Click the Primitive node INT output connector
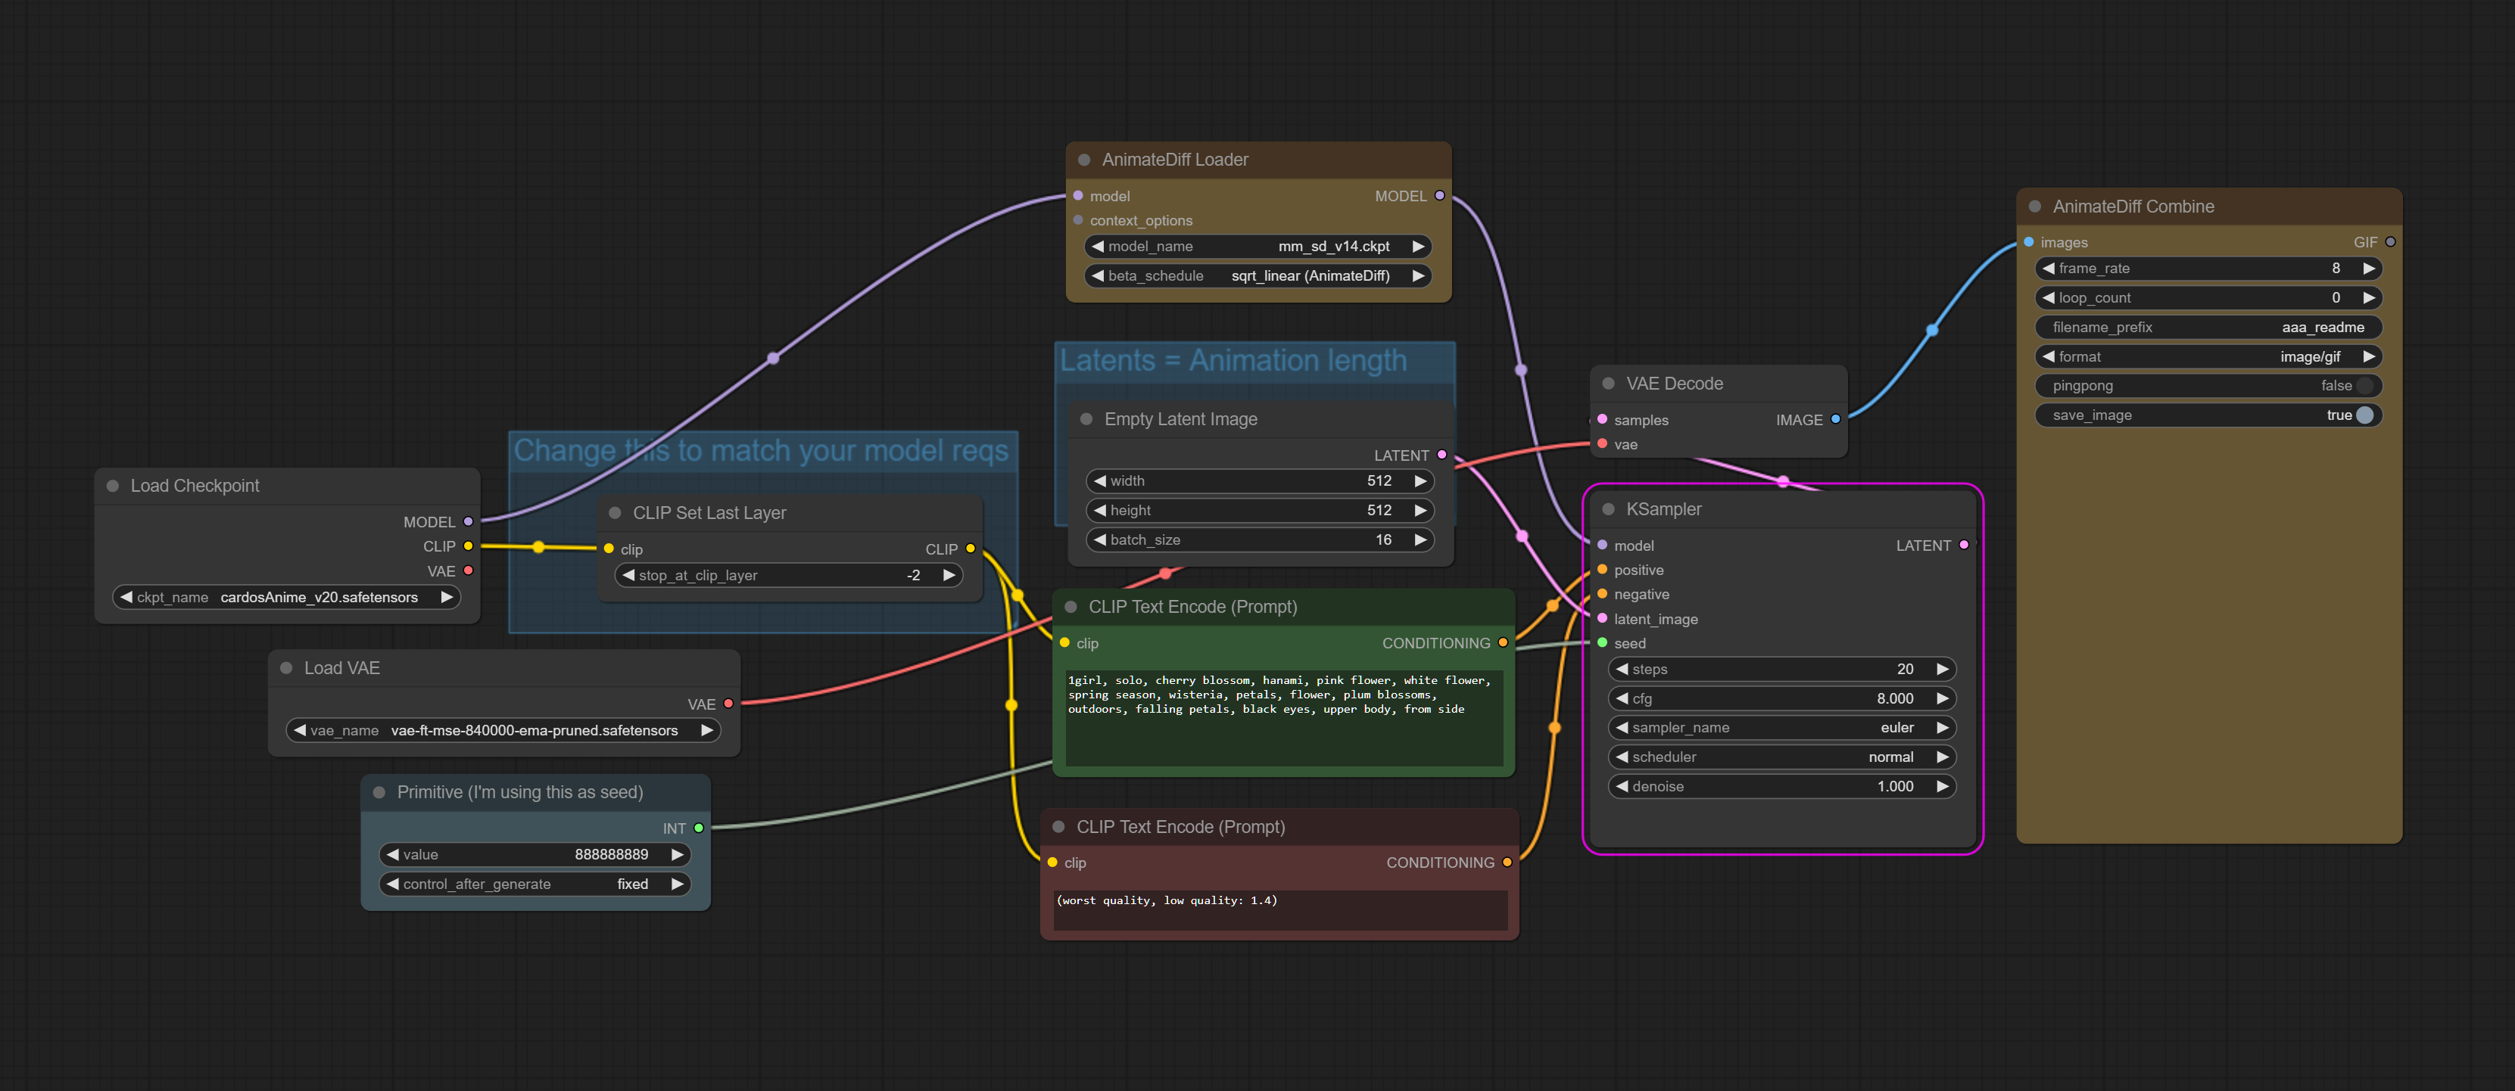This screenshot has width=2515, height=1091. 699,828
